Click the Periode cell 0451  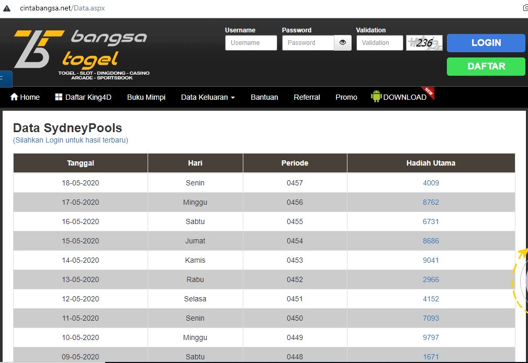pyautogui.click(x=295, y=299)
